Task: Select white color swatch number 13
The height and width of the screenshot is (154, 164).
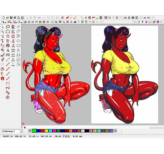Action: click(x=82, y=131)
